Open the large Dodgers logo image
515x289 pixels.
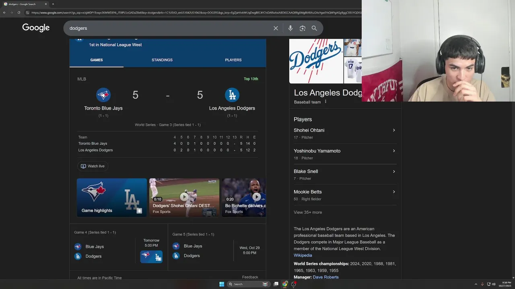[x=316, y=61]
